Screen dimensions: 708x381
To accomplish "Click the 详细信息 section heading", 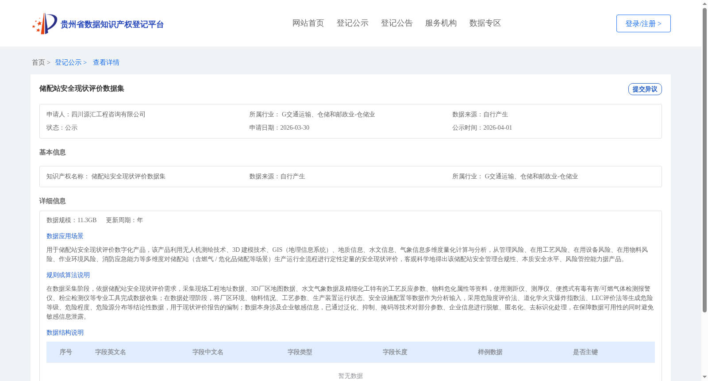I will (53, 201).
